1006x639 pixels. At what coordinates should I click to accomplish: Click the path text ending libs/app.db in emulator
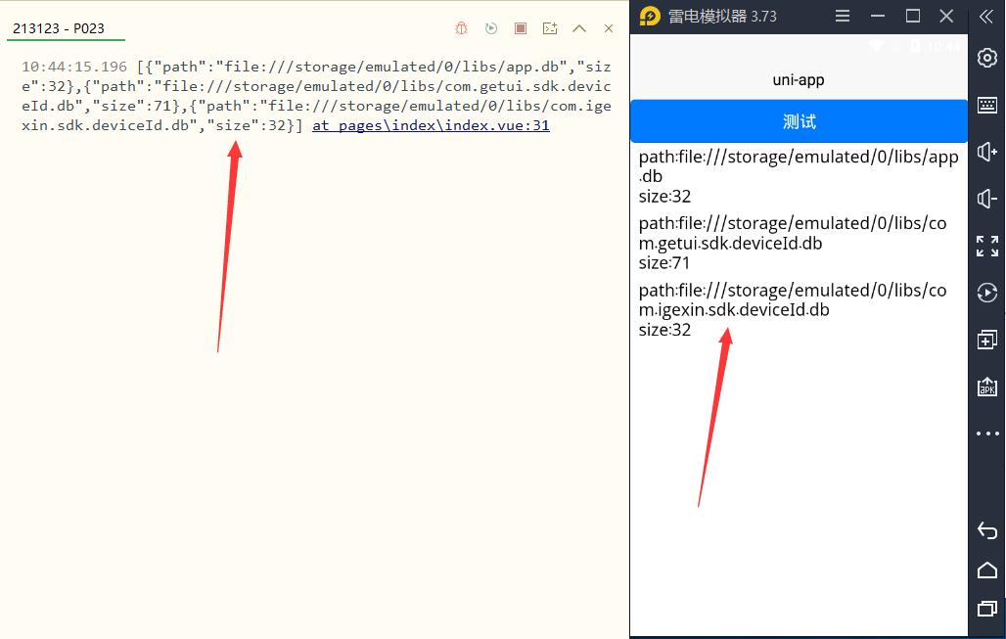click(799, 166)
